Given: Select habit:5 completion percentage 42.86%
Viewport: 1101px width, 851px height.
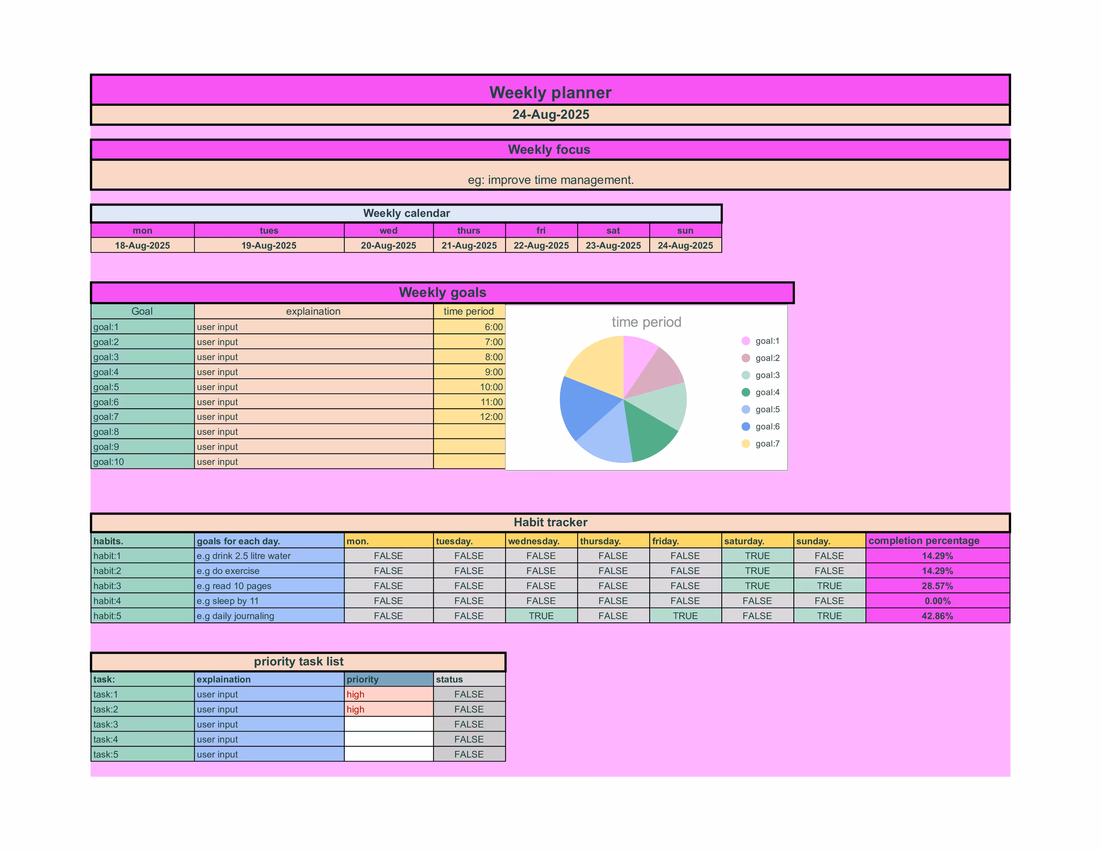Looking at the screenshot, I should (x=937, y=616).
